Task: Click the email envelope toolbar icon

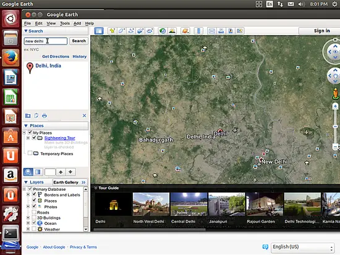Action: (211, 31)
